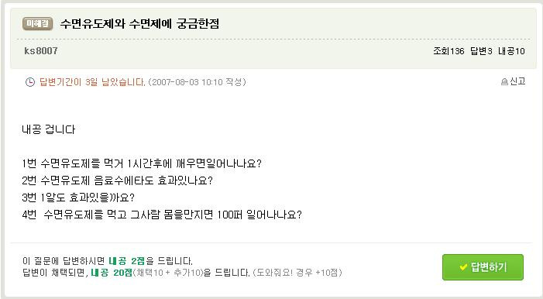The height and width of the screenshot is (299, 543).
Task: Click the 내공10 points label
Action: coord(511,51)
